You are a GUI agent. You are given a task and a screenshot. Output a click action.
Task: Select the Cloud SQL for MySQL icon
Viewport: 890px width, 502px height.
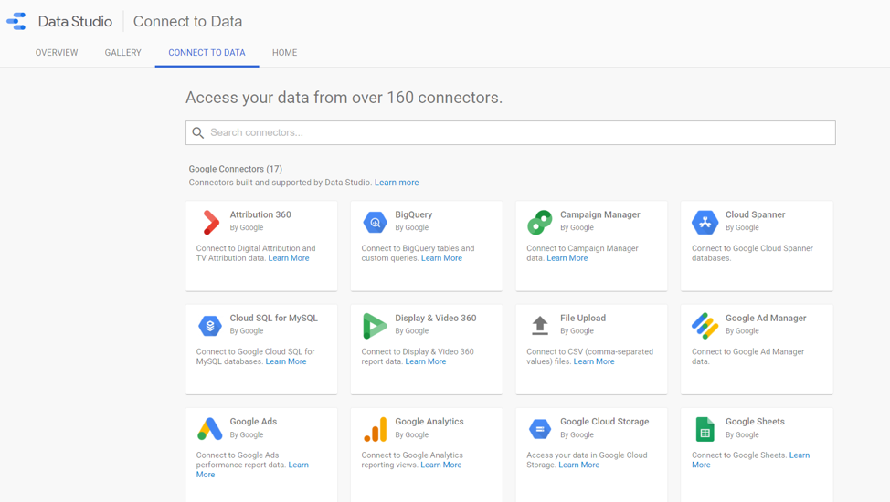[x=210, y=326]
